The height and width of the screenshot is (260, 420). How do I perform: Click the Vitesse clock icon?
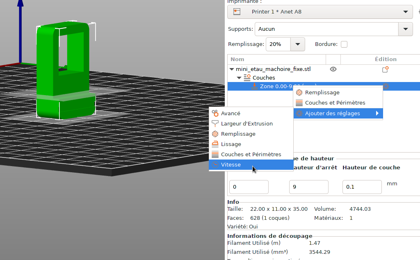point(215,165)
